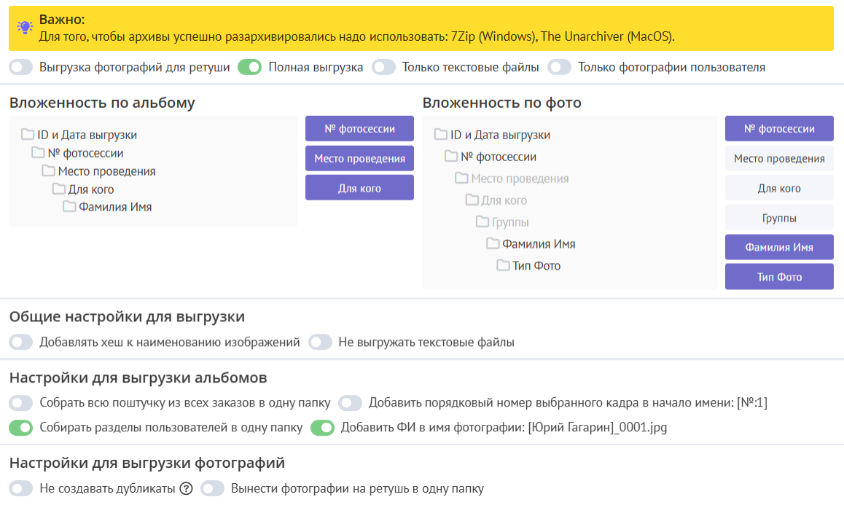Click folder icon for 'Тип Фото' in photo tree

[503, 266]
